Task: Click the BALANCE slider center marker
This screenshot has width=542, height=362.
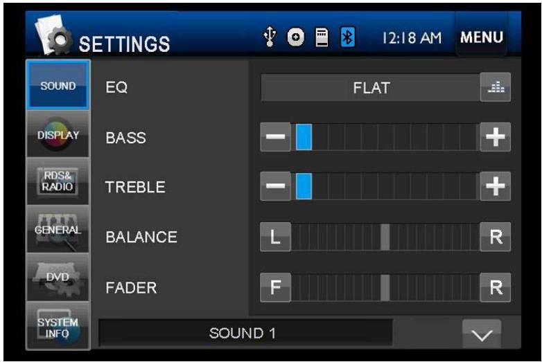Action: (385, 237)
